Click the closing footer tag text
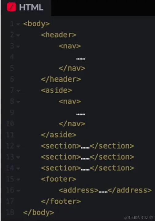 tap(61, 201)
